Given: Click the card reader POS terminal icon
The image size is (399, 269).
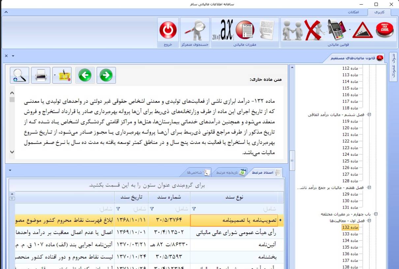Looking at the screenshot, I should [x=337, y=30].
